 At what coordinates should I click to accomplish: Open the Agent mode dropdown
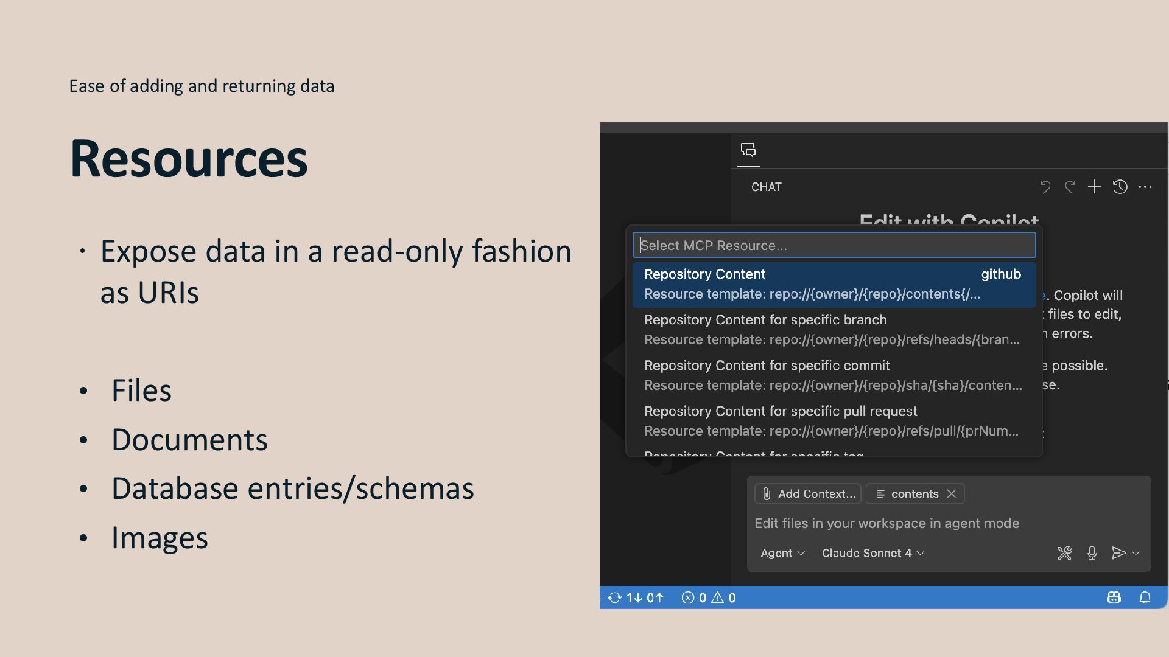782,553
